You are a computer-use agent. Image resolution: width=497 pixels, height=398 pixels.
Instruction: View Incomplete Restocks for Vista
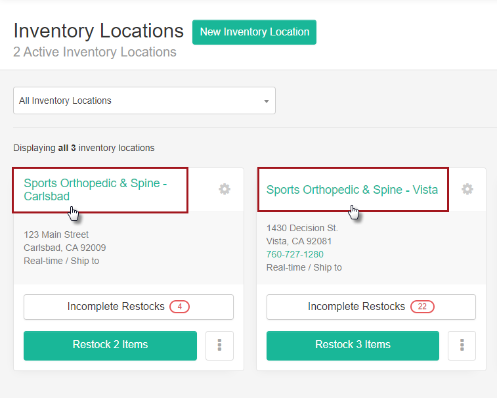coord(357,307)
